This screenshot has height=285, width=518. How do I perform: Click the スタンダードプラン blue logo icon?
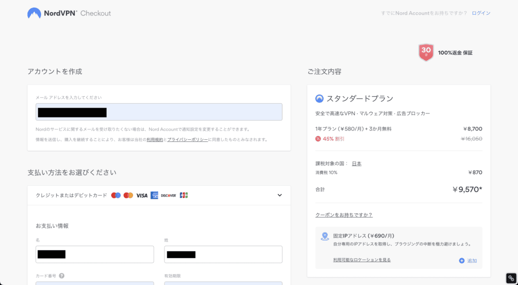(x=319, y=99)
